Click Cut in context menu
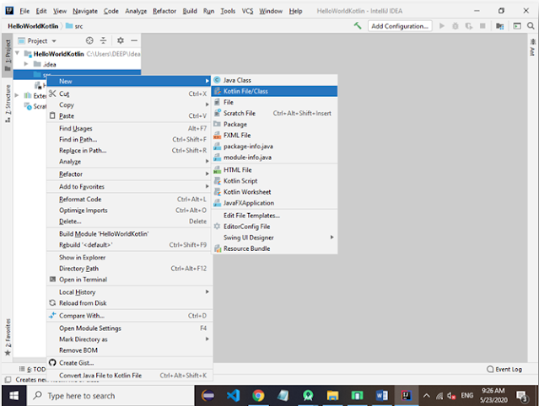Image resolution: width=539 pixels, height=406 pixels. pyautogui.click(x=129, y=93)
